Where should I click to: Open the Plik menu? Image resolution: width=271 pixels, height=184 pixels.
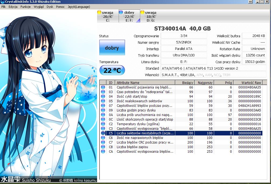(4, 7)
